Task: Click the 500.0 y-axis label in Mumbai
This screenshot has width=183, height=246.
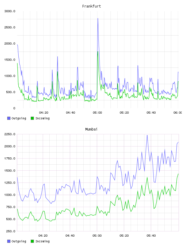Action: tap(11, 219)
